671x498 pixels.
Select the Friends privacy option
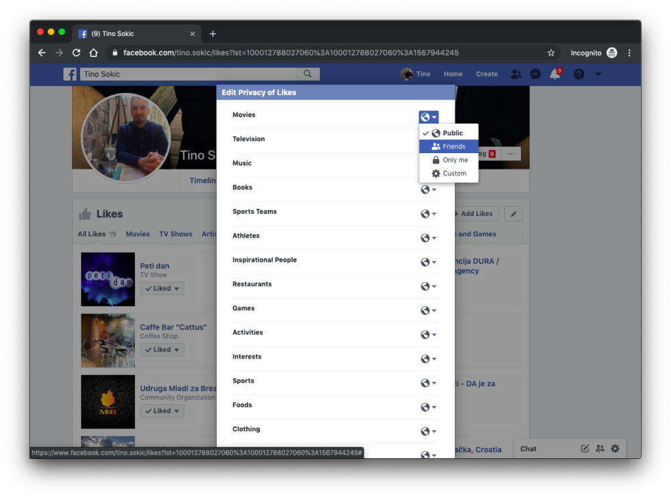tap(449, 147)
